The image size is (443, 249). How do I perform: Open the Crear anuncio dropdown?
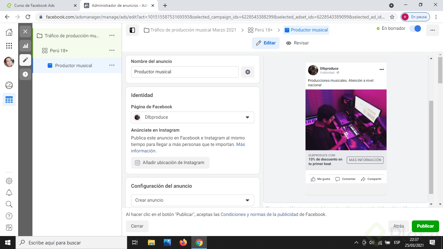point(193,200)
